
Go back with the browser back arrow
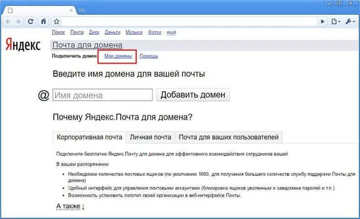[8, 22]
